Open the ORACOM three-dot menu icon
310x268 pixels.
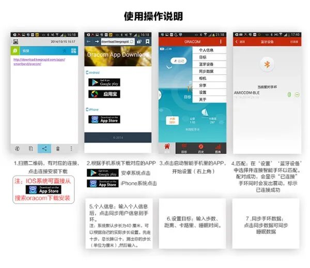(x=221, y=41)
